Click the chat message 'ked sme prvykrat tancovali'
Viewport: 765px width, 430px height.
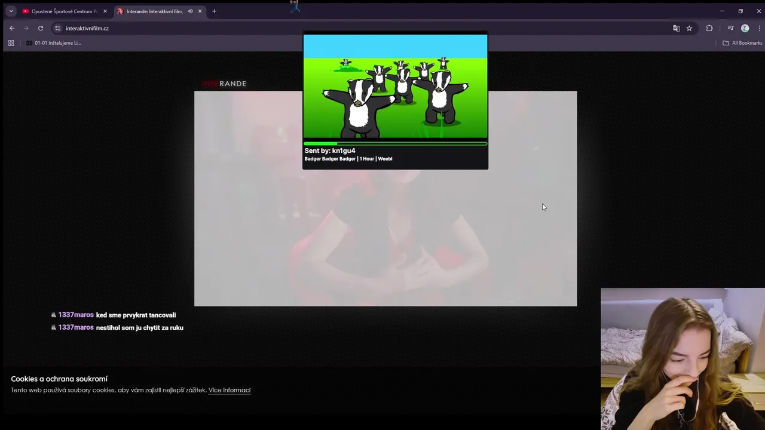point(136,315)
